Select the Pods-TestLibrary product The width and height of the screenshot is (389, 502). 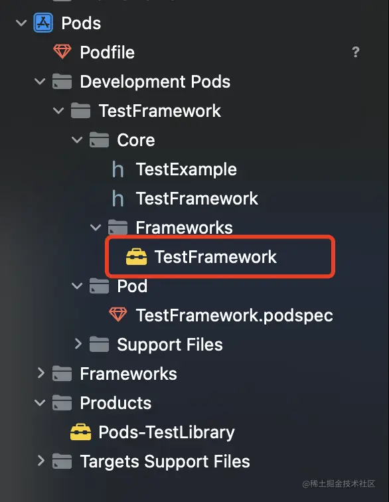pyautogui.click(x=153, y=432)
